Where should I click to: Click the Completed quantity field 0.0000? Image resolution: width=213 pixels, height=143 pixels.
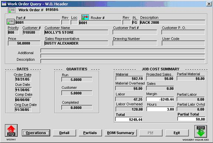77,108
